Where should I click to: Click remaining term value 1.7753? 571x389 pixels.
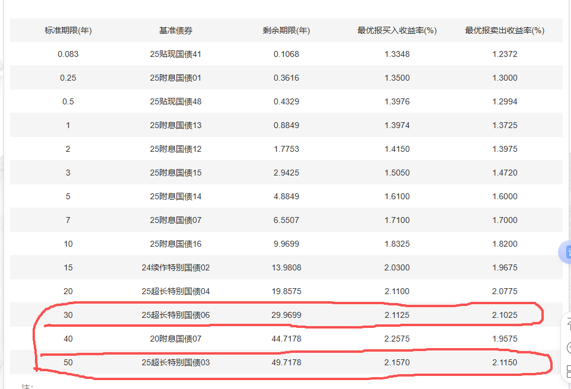286,149
